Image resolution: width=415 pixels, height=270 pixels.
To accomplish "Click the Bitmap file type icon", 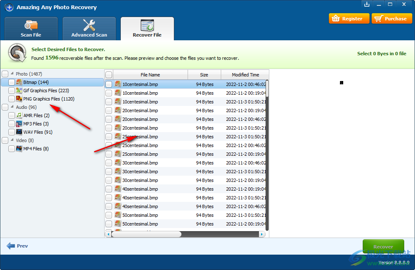I will [x=19, y=82].
